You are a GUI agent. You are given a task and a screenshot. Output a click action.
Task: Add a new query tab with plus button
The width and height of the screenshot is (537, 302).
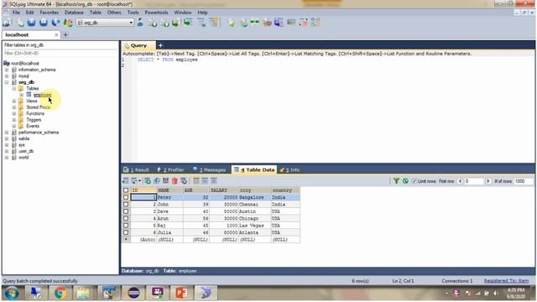click(x=160, y=45)
